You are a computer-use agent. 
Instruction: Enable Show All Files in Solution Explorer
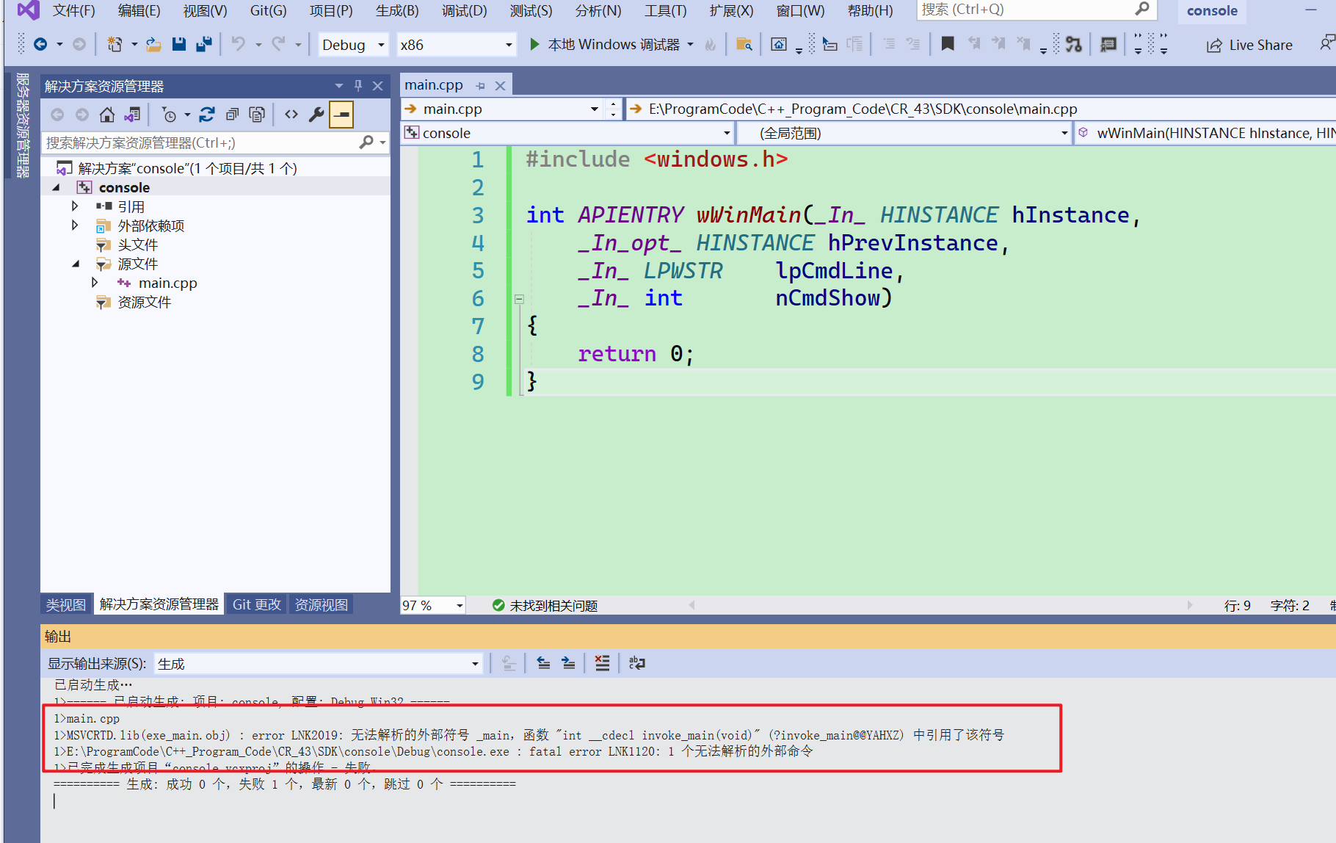click(257, 114)
